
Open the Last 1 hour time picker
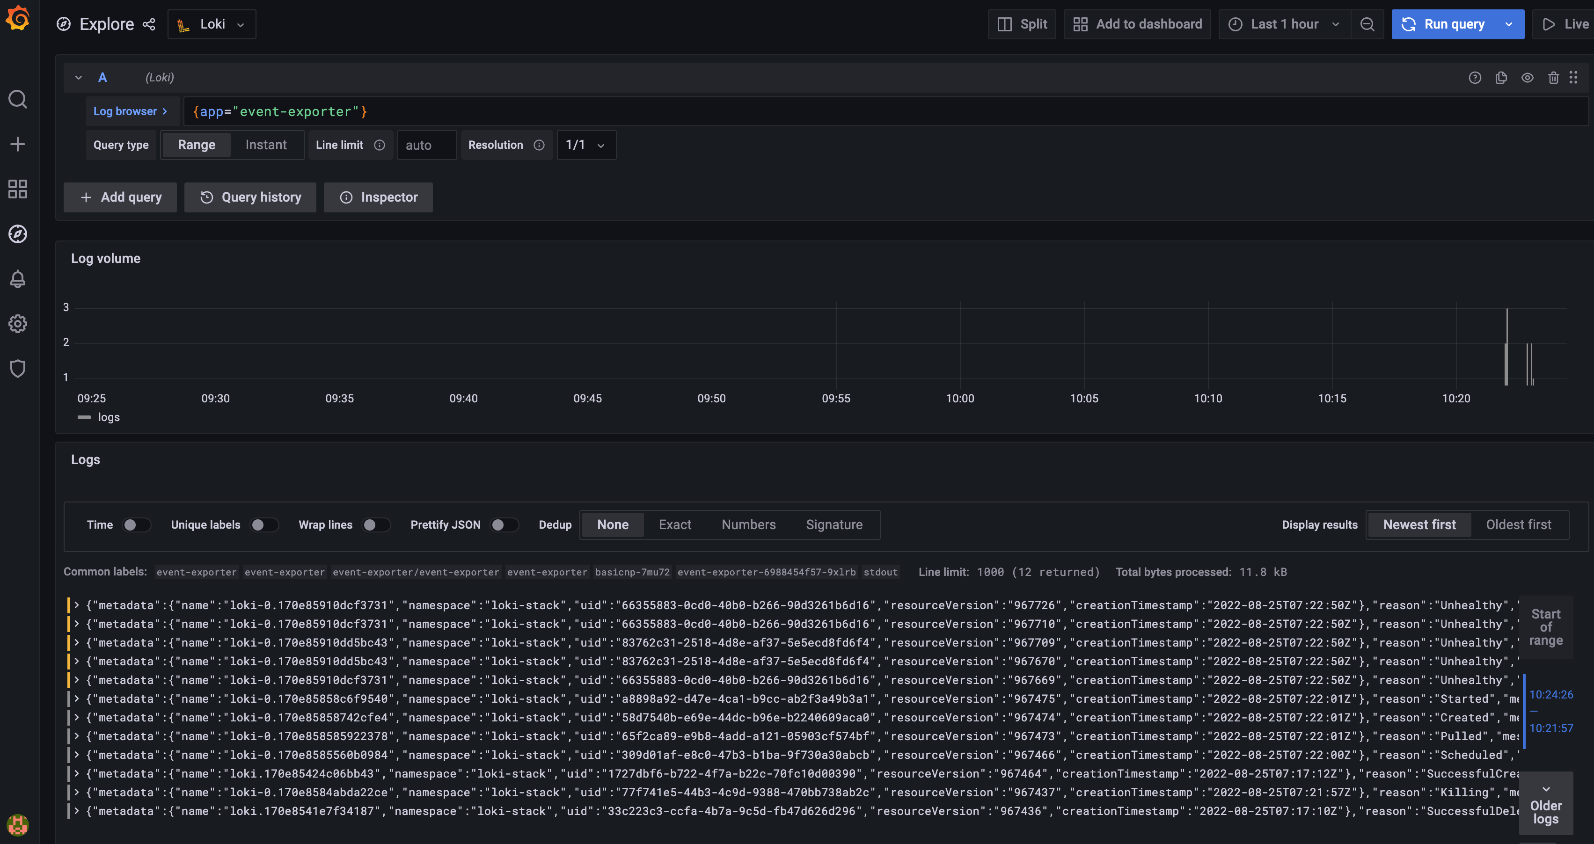click(x=1285, y=24)
